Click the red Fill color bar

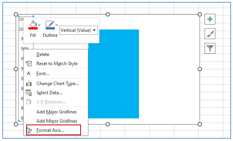click(33, 28)
